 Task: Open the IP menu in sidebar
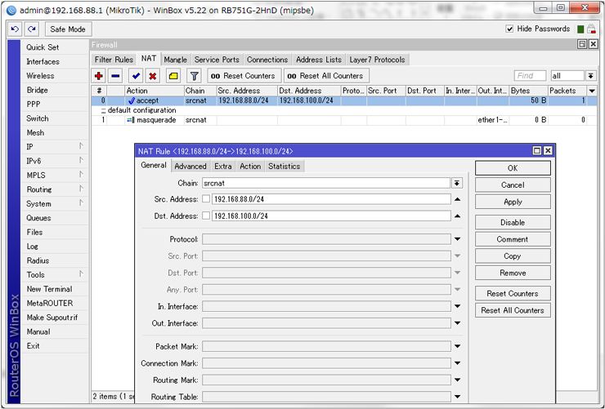coord(55,147)
